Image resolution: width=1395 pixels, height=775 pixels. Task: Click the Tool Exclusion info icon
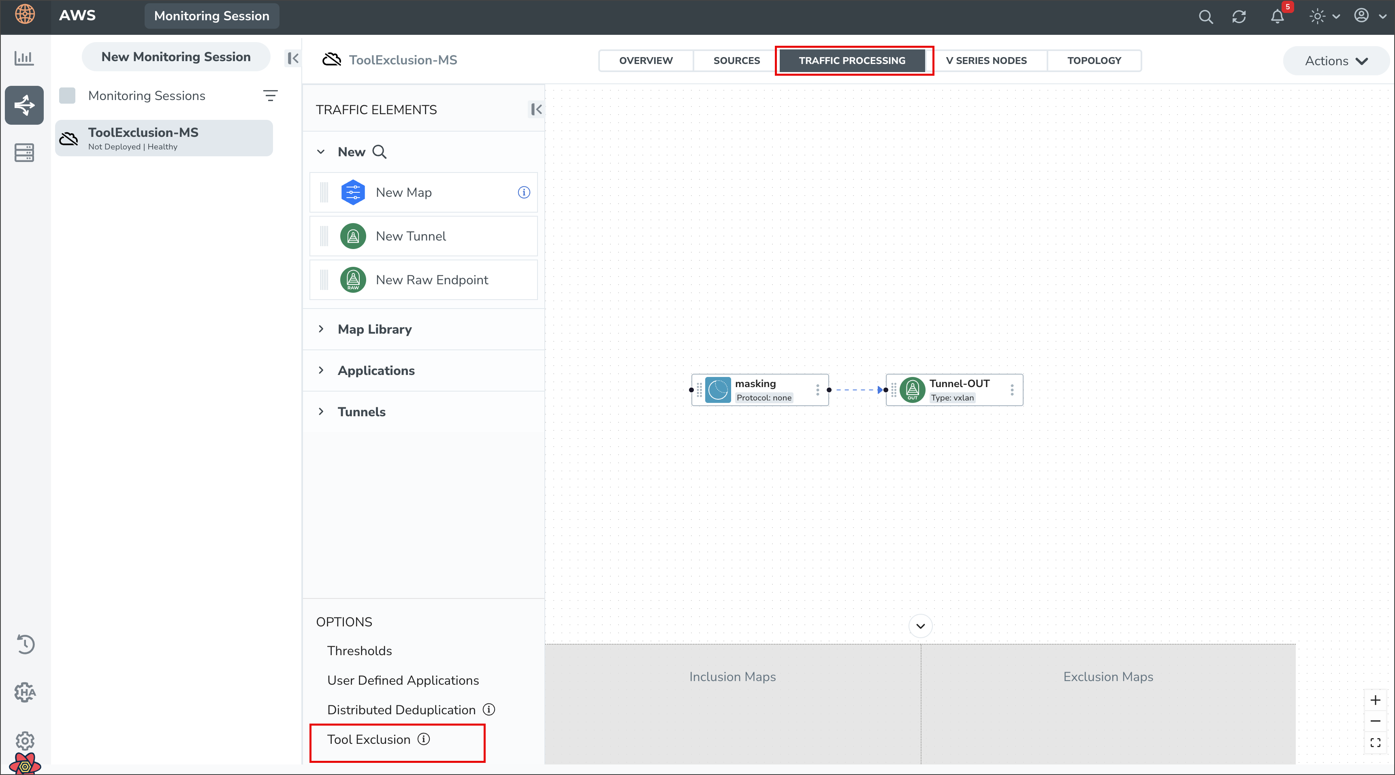424,739
